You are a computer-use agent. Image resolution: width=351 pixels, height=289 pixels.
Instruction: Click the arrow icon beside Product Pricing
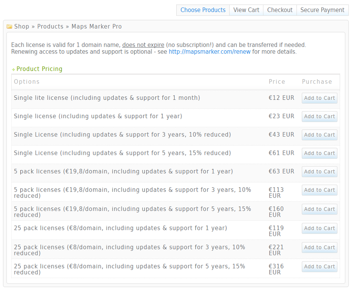point(13,69)
